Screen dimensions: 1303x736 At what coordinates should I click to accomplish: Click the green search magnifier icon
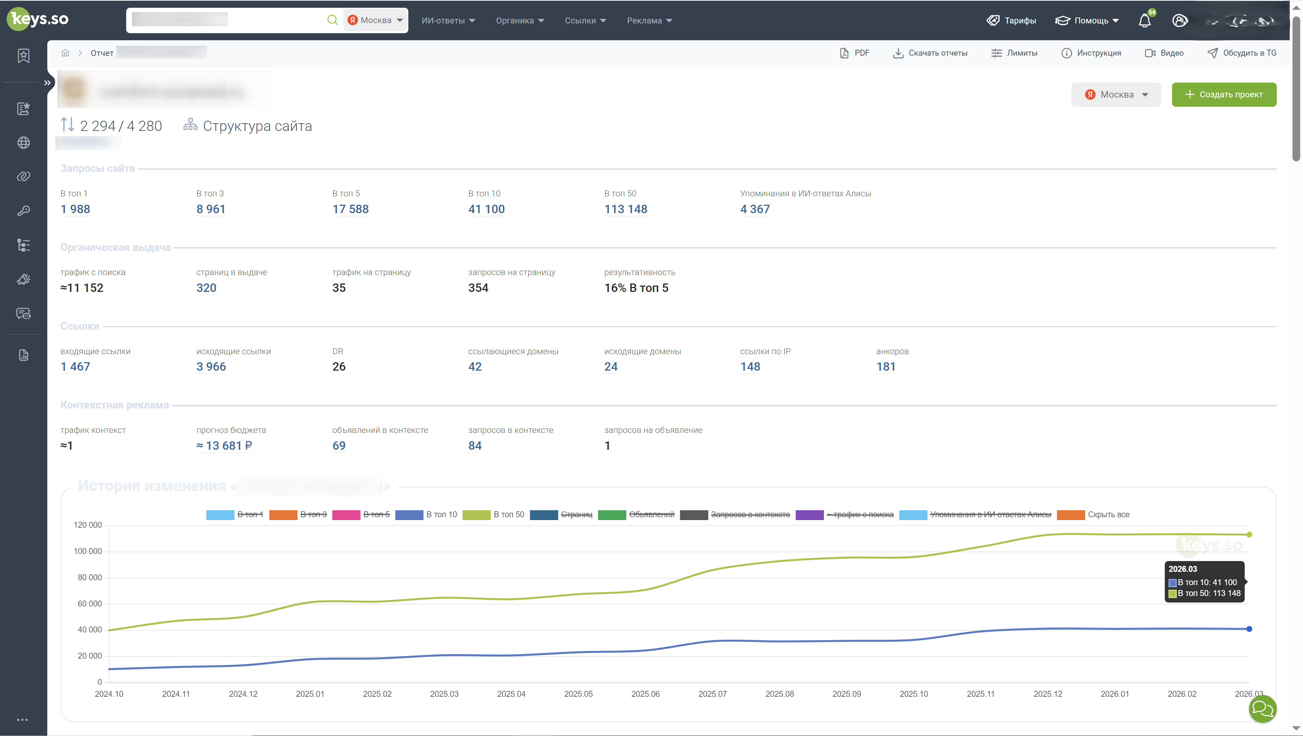point(332,20)
